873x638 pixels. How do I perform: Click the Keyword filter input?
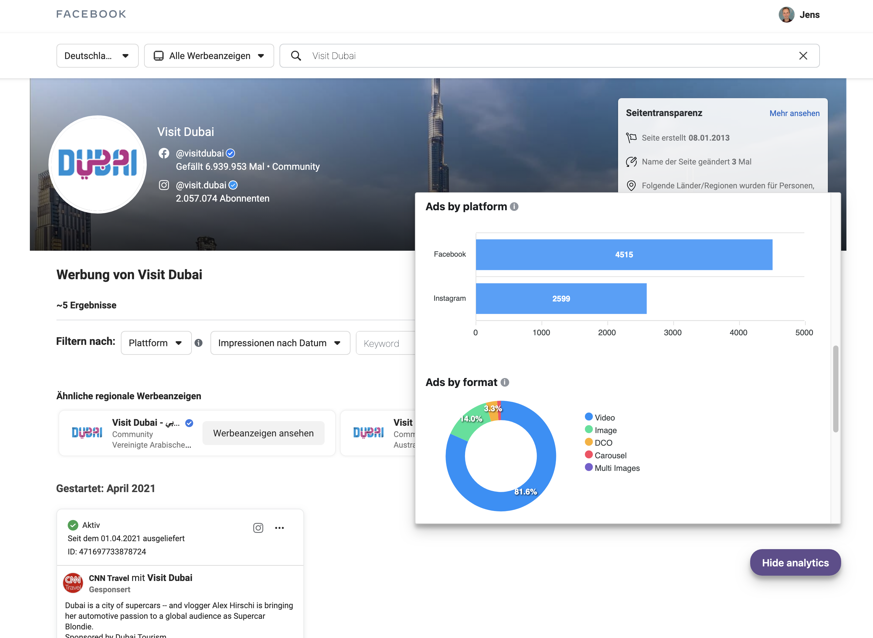coord(385,343)
